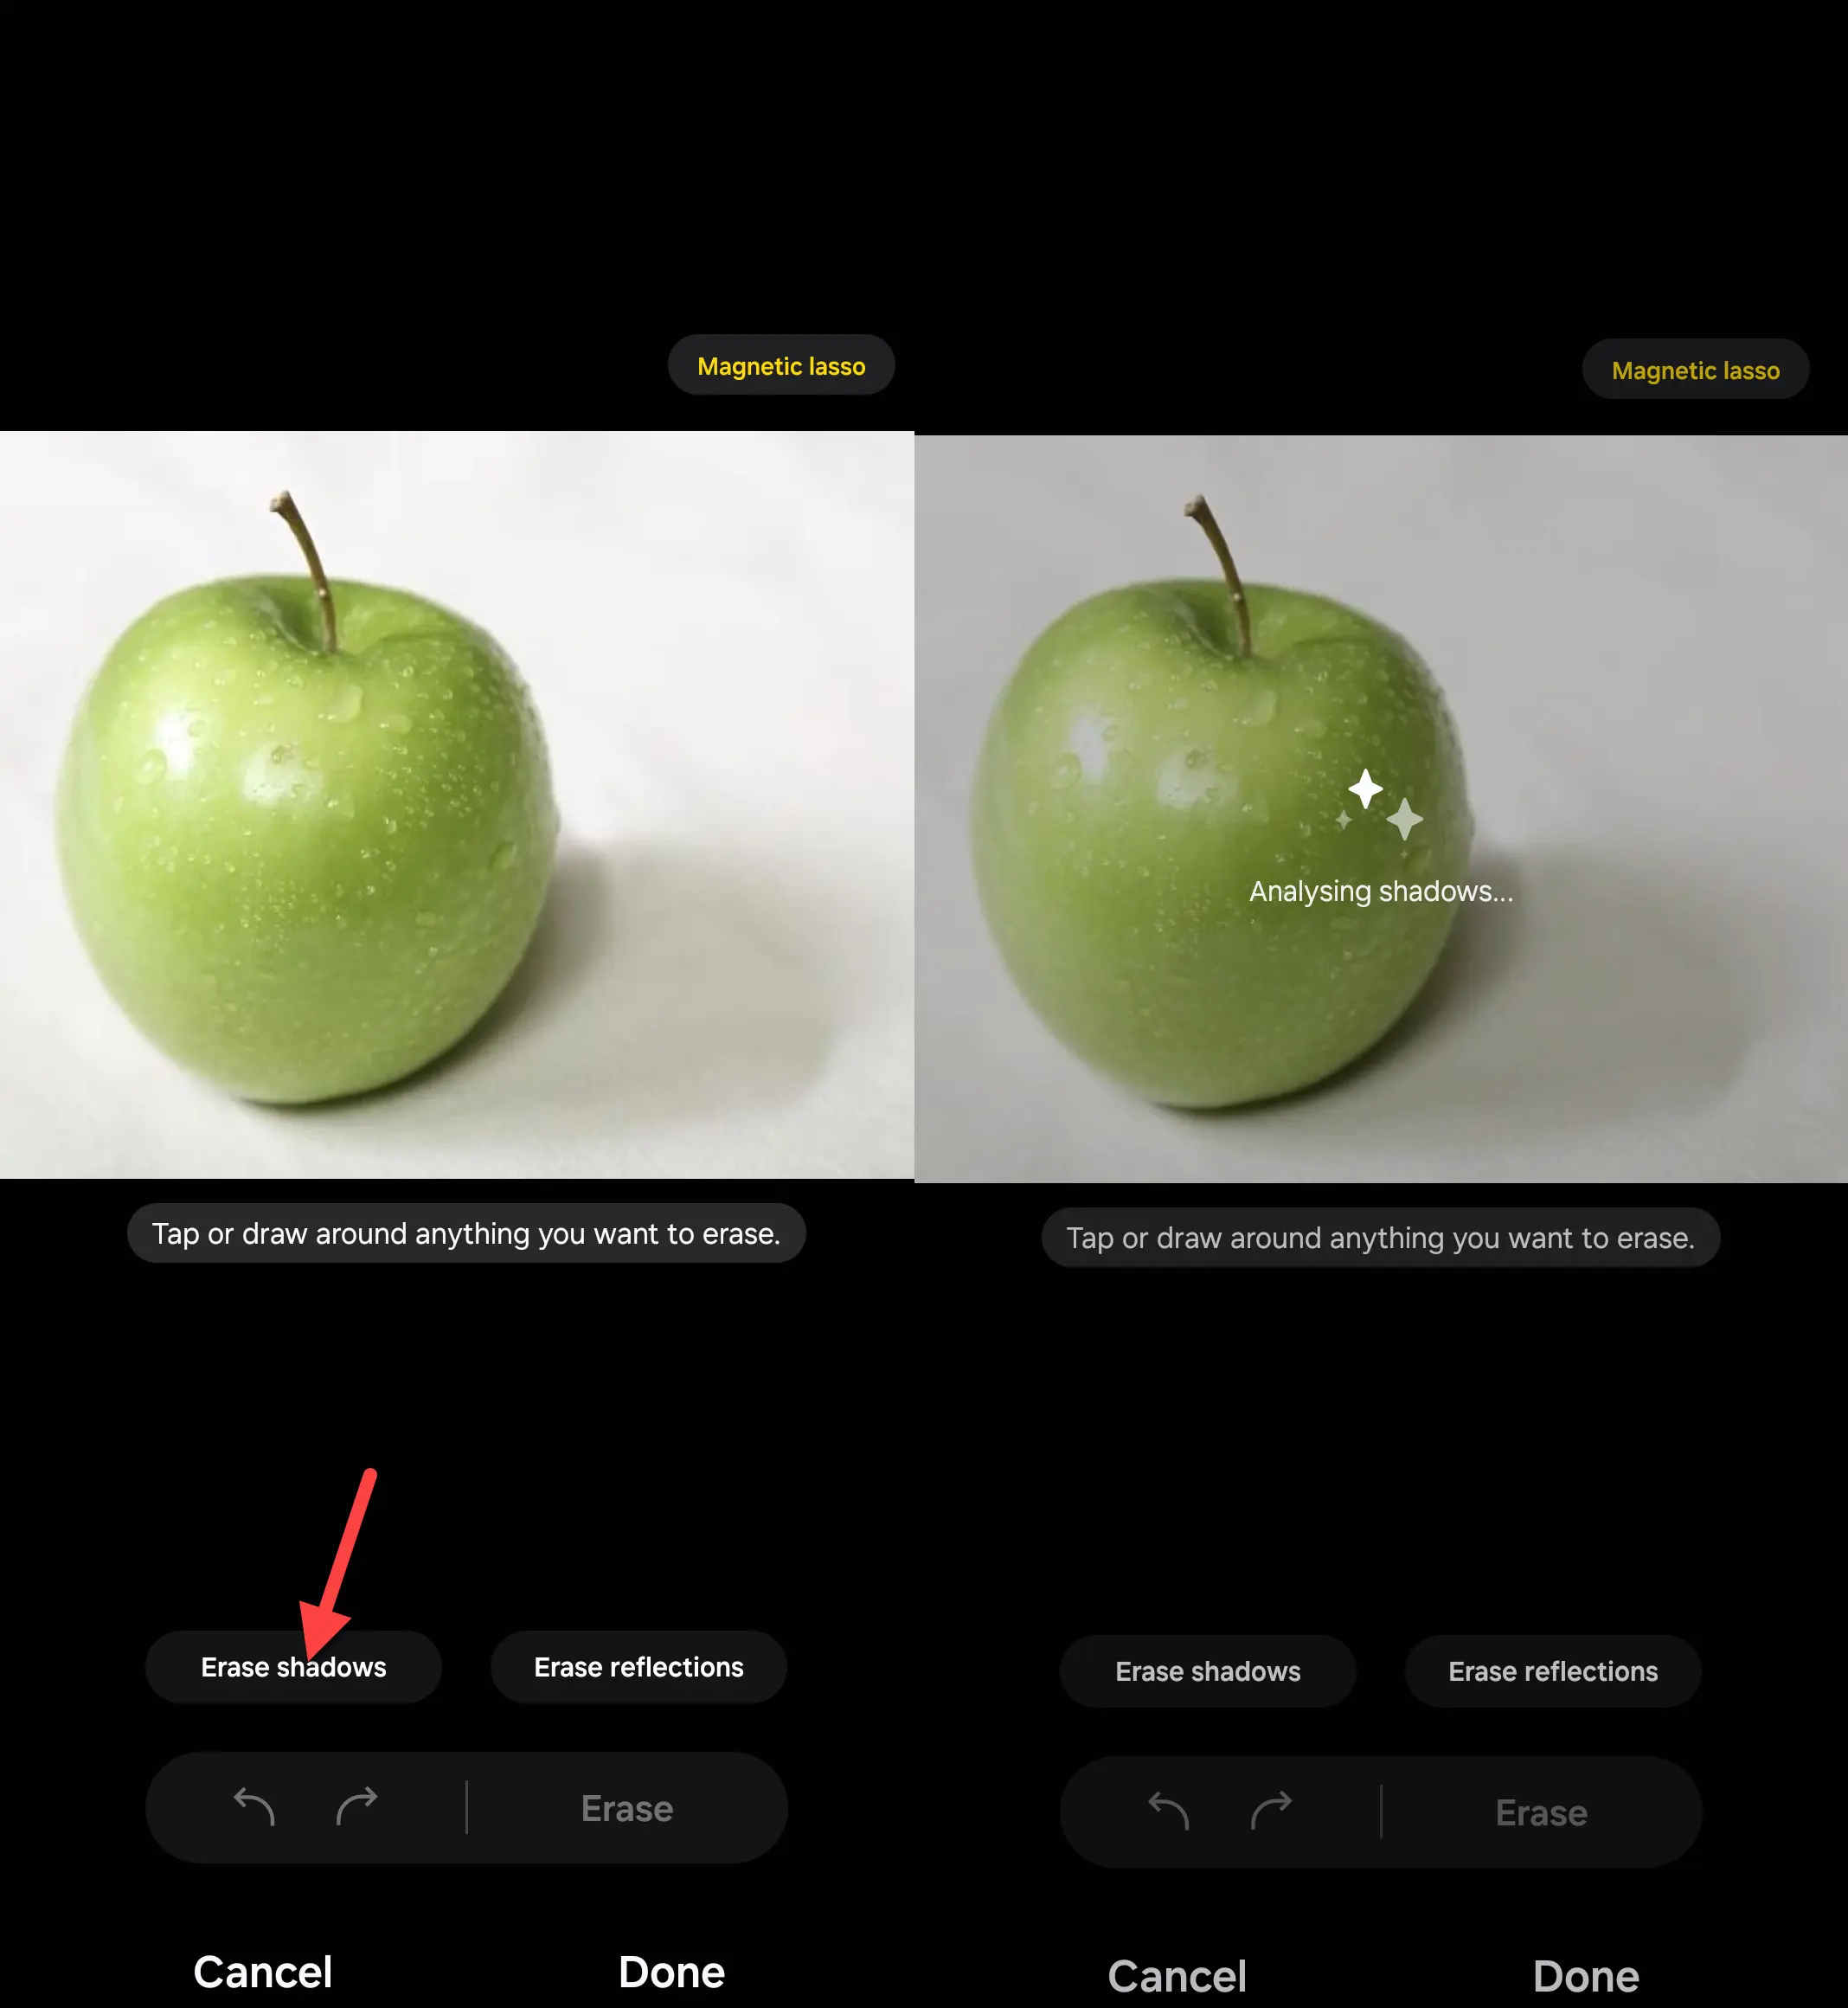1848x2008 pixels.
Task: Click the Erase shadows button (right panel)
Action: (1208, 1670)
